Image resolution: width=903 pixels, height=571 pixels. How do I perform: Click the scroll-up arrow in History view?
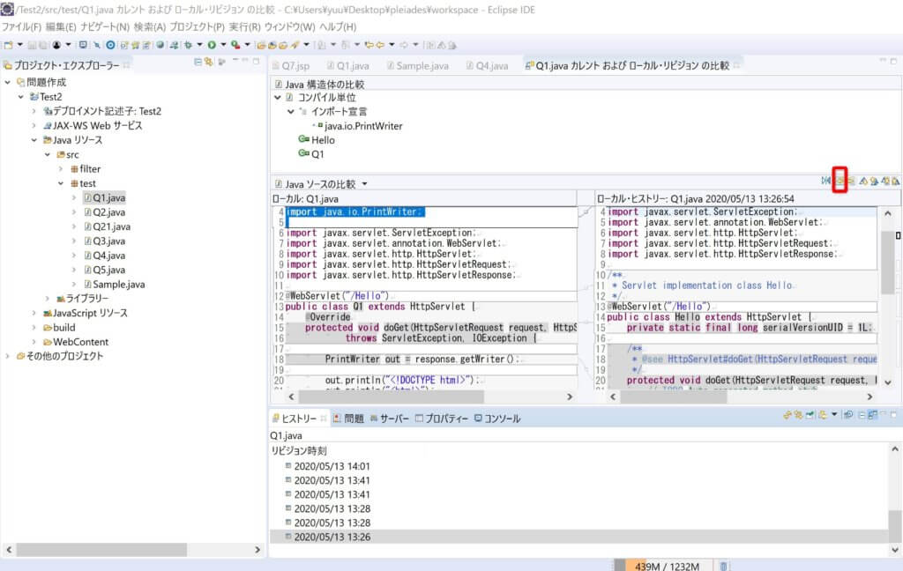pos(894,449)
